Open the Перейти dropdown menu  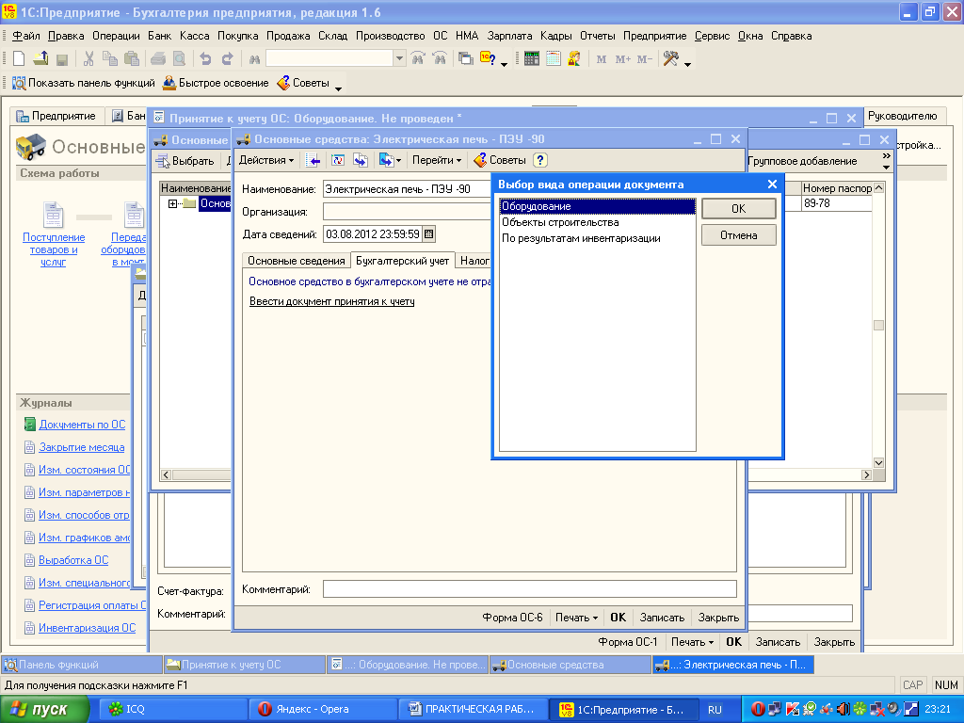437,160
